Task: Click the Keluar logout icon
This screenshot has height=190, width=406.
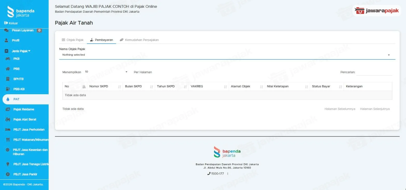Action: [6, 23]
